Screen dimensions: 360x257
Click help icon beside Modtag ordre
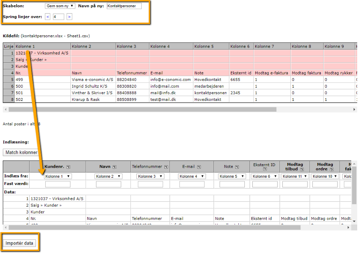[331, 169]
